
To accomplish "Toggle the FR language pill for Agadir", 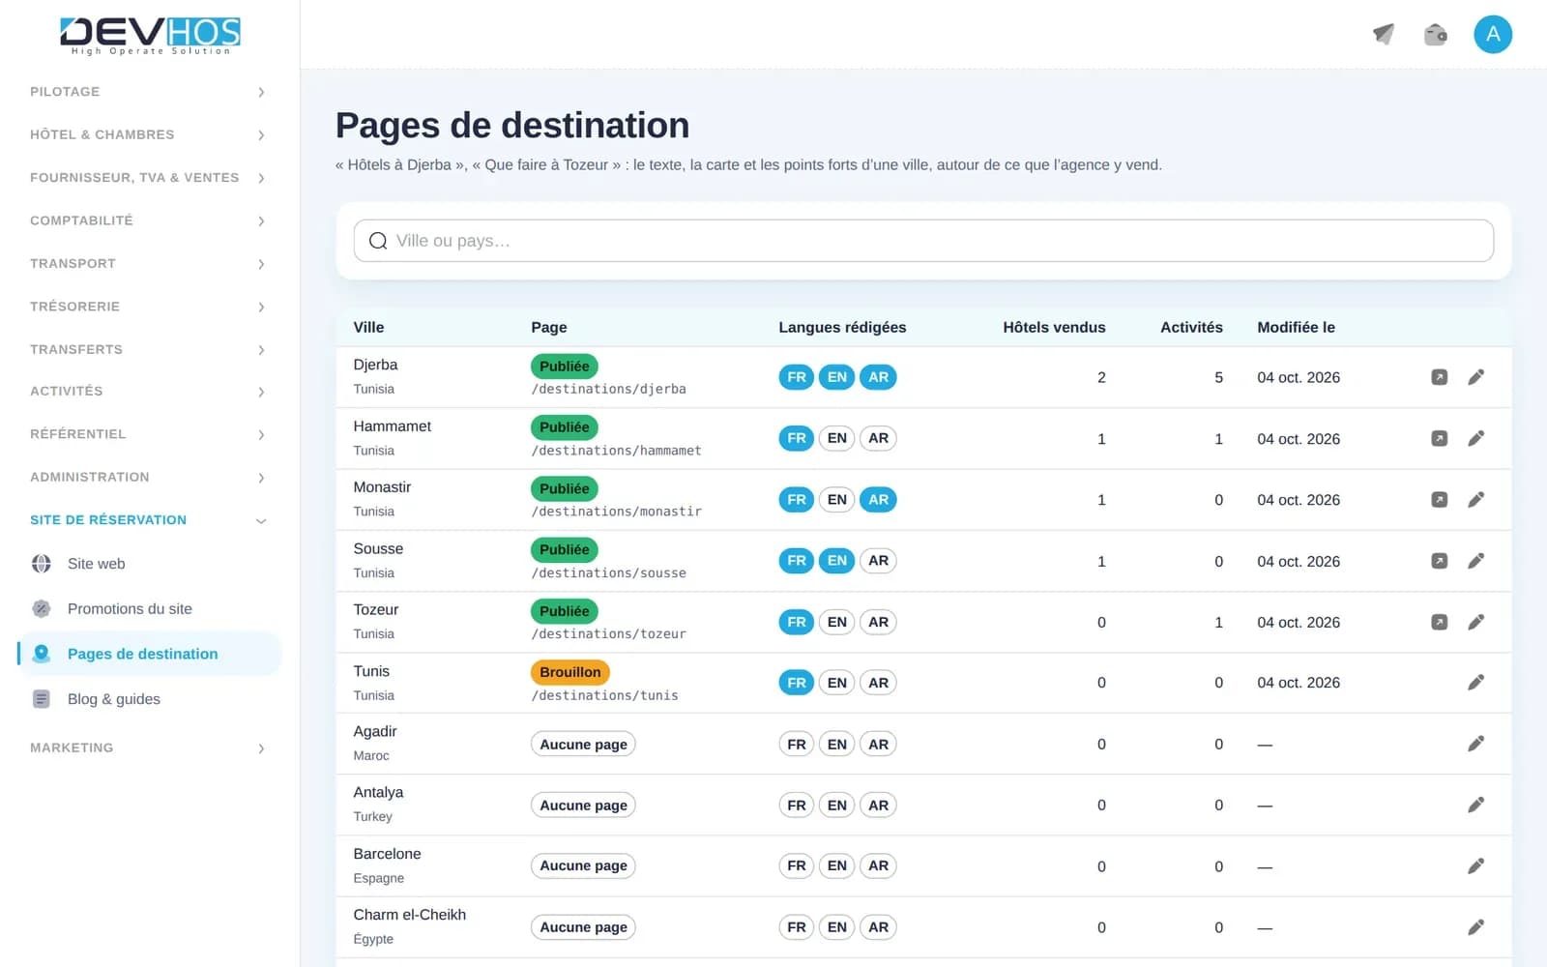I will pos(797,744).
